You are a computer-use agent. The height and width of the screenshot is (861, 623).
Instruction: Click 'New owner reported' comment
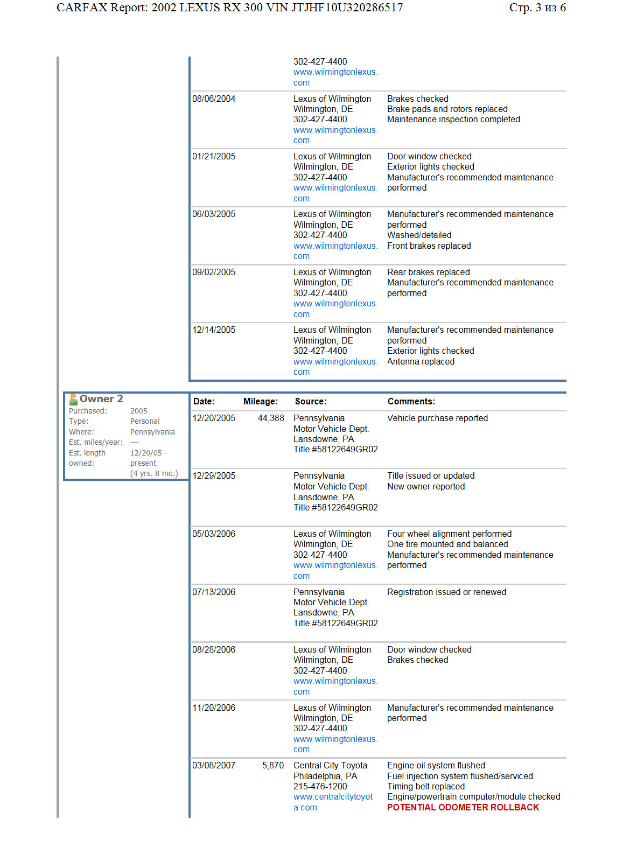coord(426,487)
